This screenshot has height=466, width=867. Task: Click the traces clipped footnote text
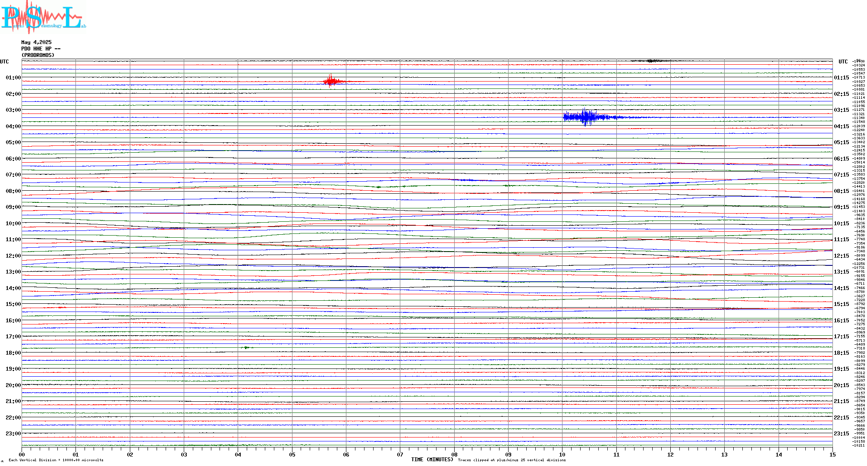(x=512, y=460)
